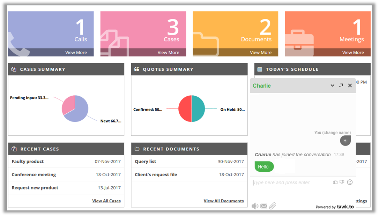Open the View All Documents link
The width and height of the screenshot is (379, 216).
point(223,201)
